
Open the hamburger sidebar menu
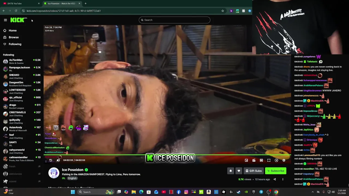5,20
